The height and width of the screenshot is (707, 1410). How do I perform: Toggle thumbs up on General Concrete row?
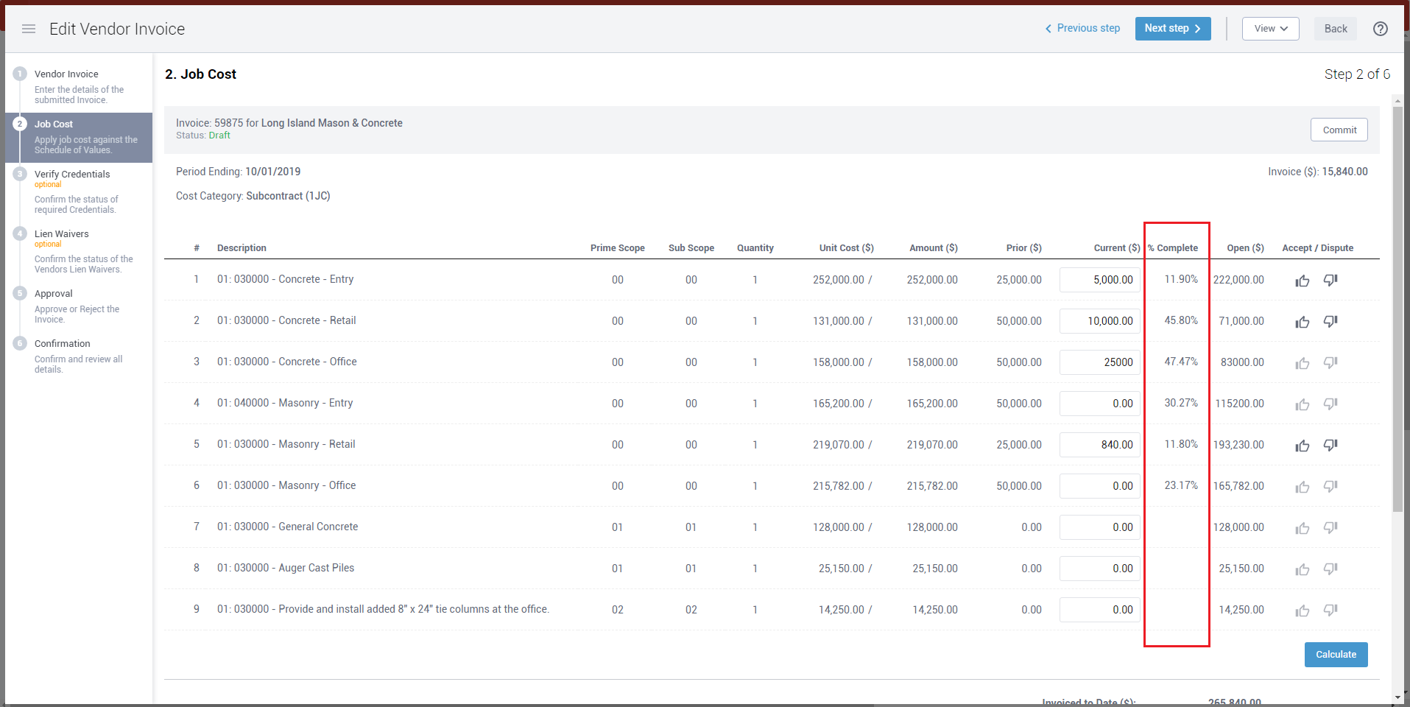pos(1302,528)
